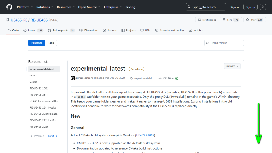
Task: Expand the Resources menu
Action: [65, 7]
